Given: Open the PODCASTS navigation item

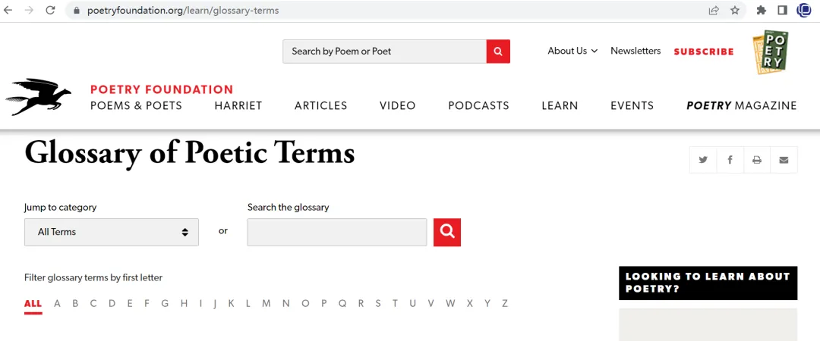Looking at the screenshot, I should tap(478, 105).
